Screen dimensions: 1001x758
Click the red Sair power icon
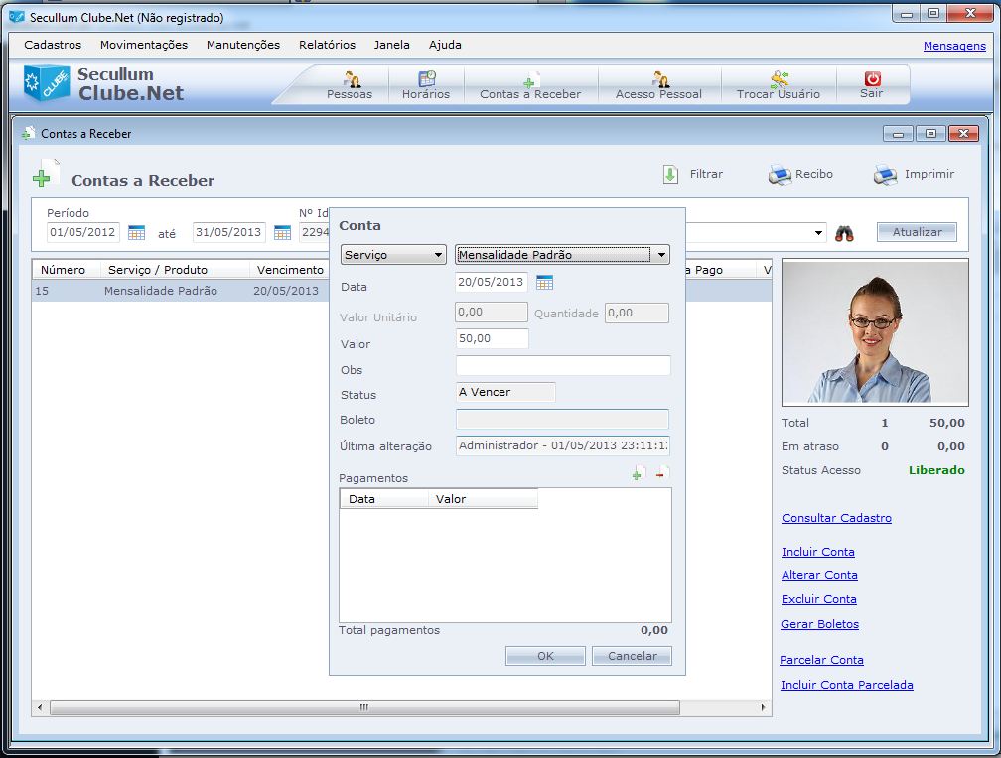(872, 79)
